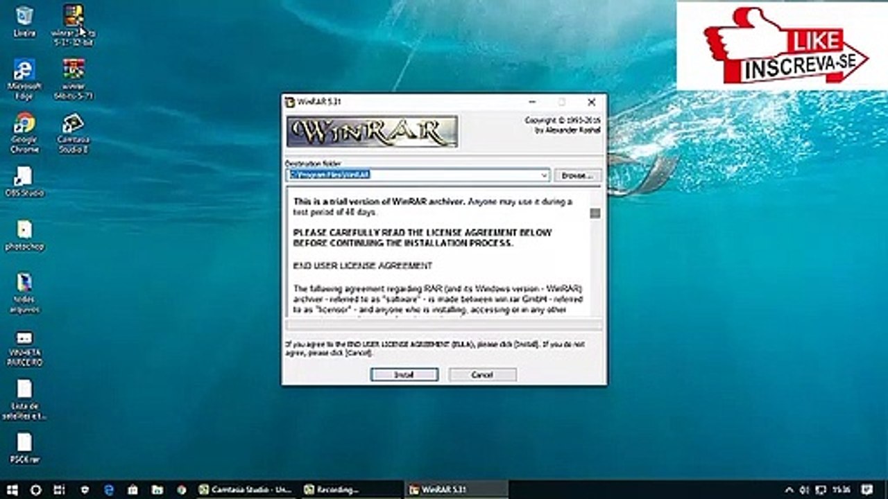This screenshot has height=499, width=888.
Task: Minimize the WinRAR 5.31 setup window
Action: [531, 102]
